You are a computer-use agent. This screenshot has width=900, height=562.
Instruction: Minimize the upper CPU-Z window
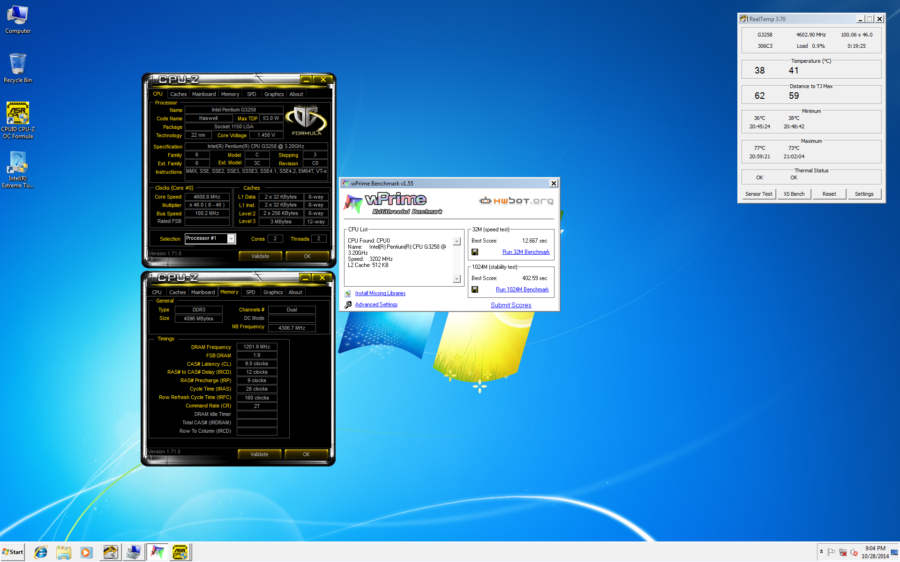306,80
